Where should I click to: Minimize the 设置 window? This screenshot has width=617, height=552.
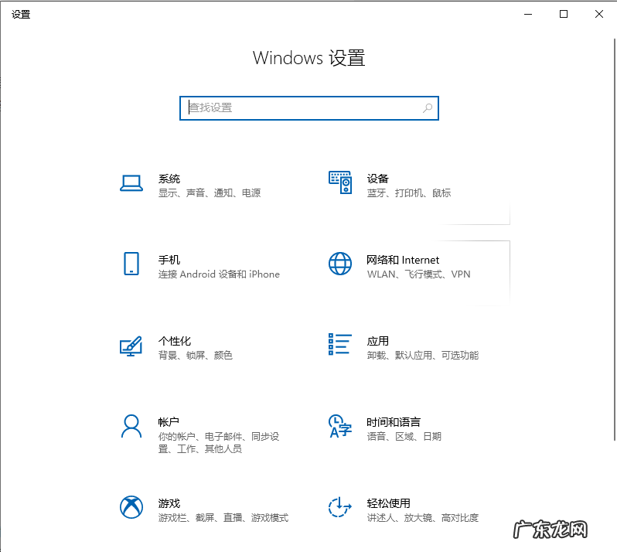point(528,14)
